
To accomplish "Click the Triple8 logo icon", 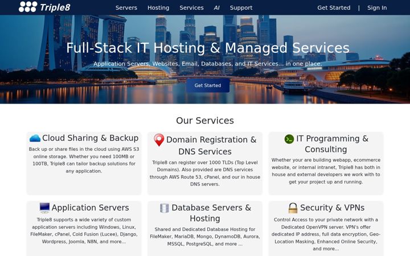I will (x=28, y=7).
